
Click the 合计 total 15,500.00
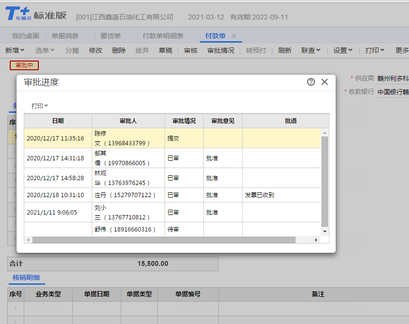(x=153, y=263)
